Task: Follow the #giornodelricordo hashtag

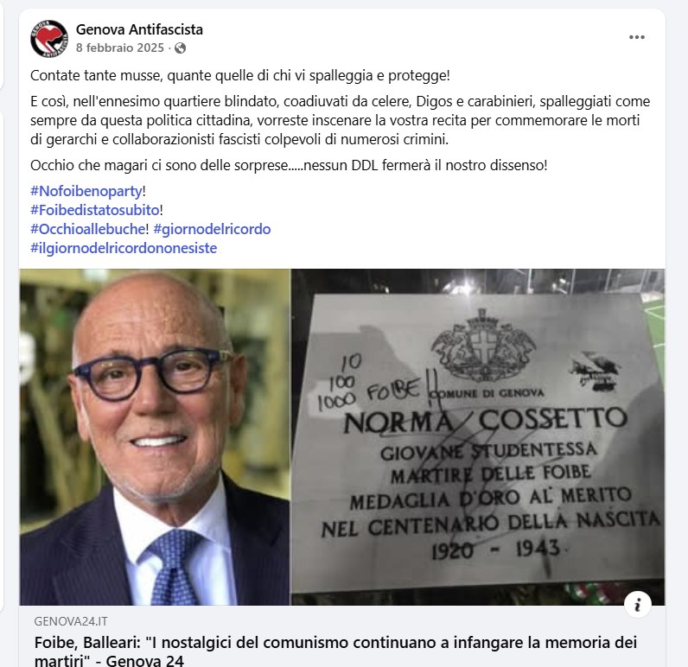Action: 212,229
